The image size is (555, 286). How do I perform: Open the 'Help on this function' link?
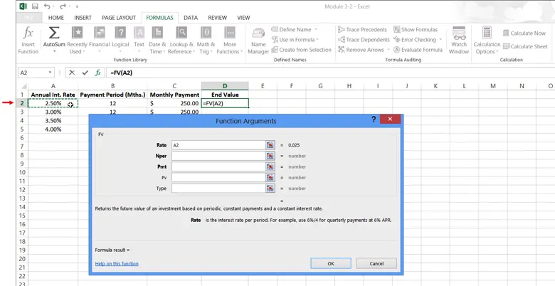pyautogui.click(x=117, y=264)
